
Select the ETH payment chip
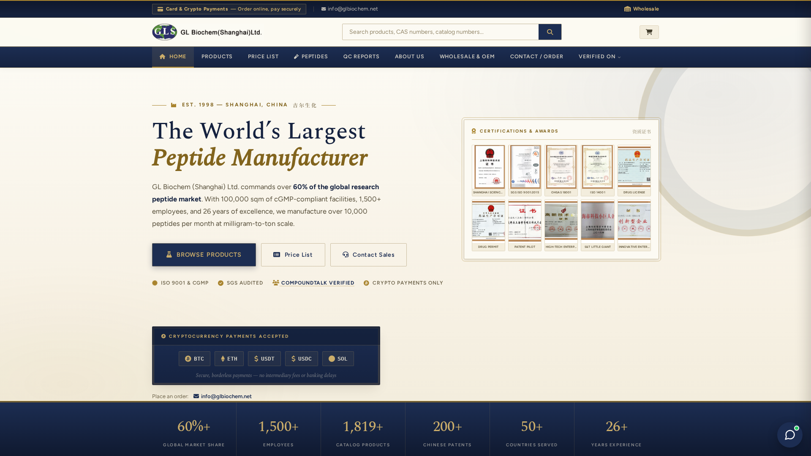[229, 359]
